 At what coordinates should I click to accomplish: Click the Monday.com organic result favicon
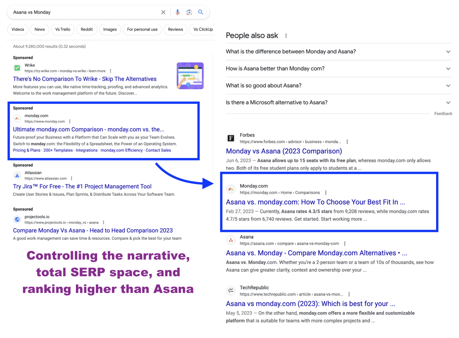pos(231,189)
